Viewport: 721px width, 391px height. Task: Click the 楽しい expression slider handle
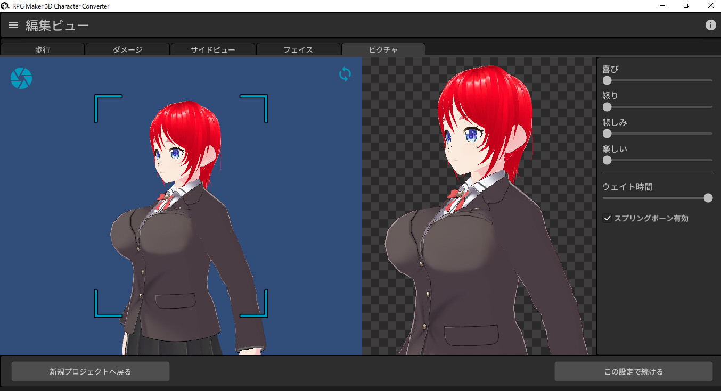607,160
